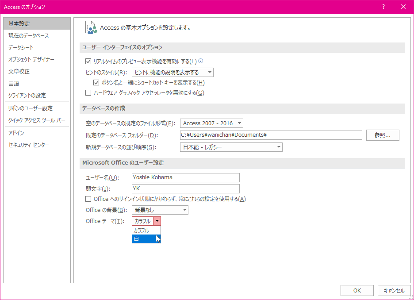This screenshot has height=300, width=414.
Task: Open オブジェクト デザイナー category
Action: point(37,59)
